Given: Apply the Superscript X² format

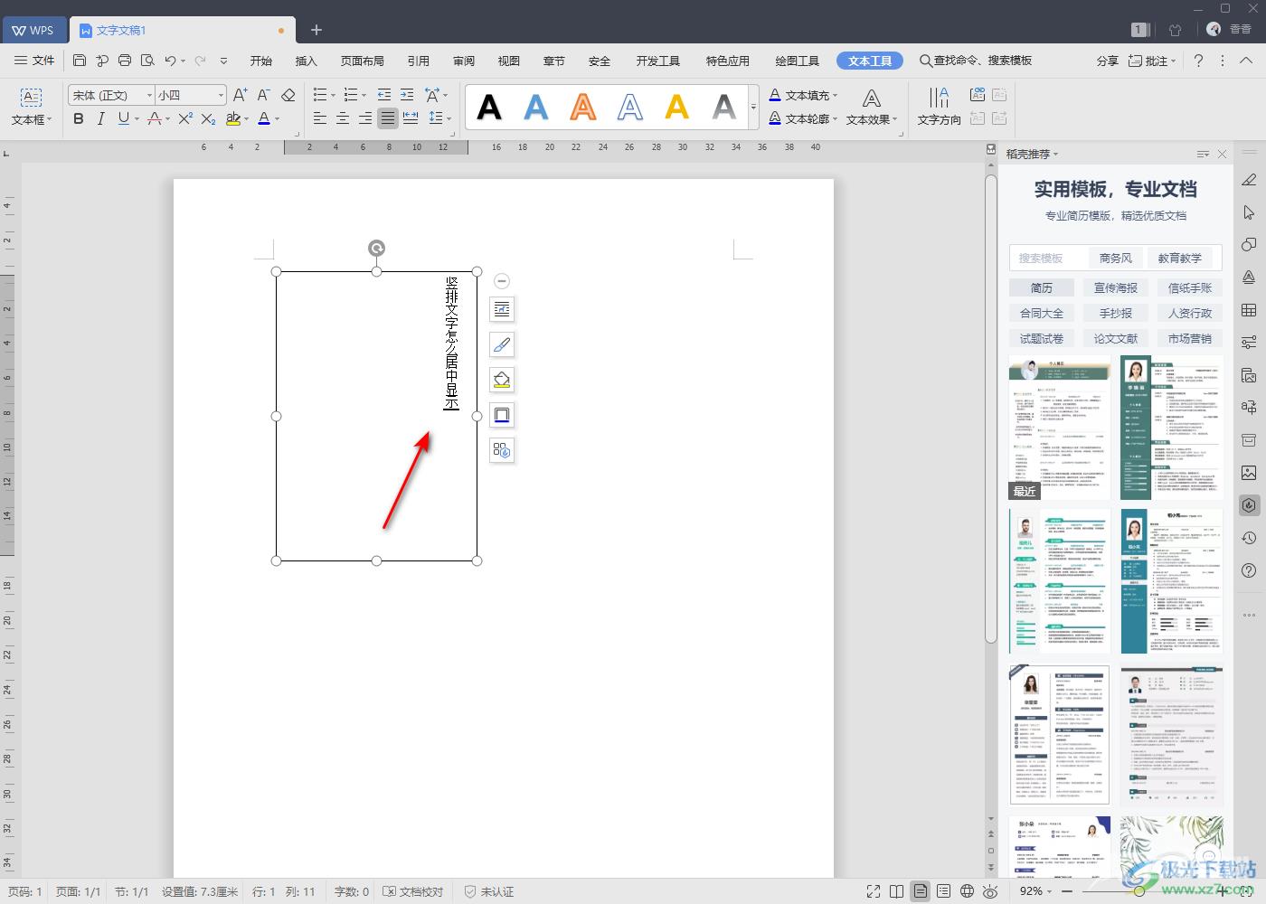Looking at the screenshot, I should click(x=185, y=118).
